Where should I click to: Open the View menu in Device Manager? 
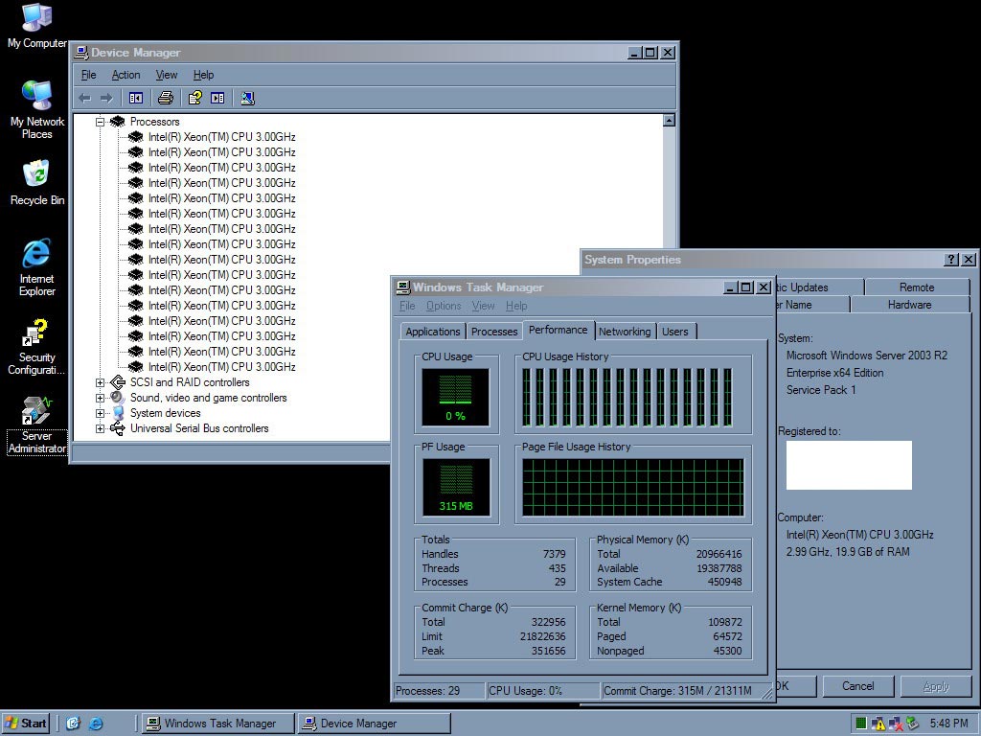pyautogui.click(x=167, y=75)
